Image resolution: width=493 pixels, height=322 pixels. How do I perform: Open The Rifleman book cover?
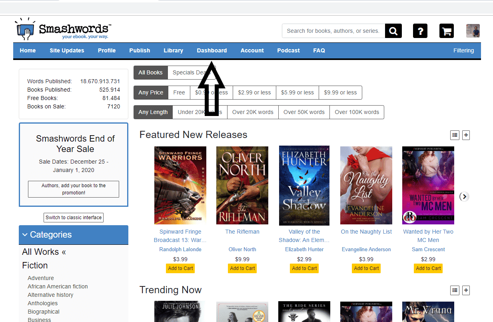point(242,185)
